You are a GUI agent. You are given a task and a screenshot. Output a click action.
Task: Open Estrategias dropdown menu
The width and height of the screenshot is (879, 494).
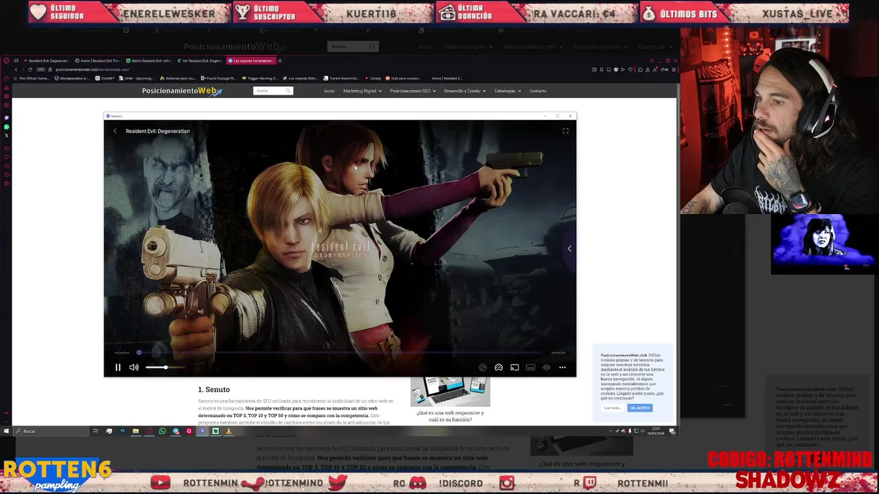pos(507,91)
